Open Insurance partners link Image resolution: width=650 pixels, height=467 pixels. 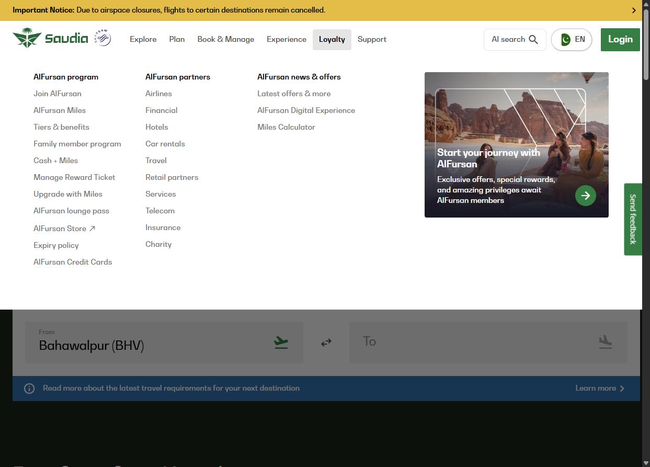[163, 227]
